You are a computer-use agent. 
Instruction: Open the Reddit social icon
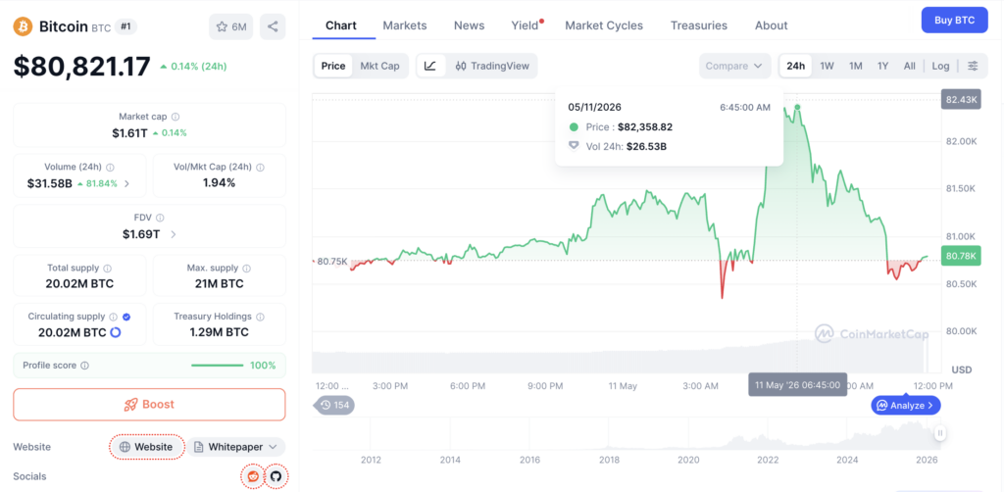(x=253, y=476)
